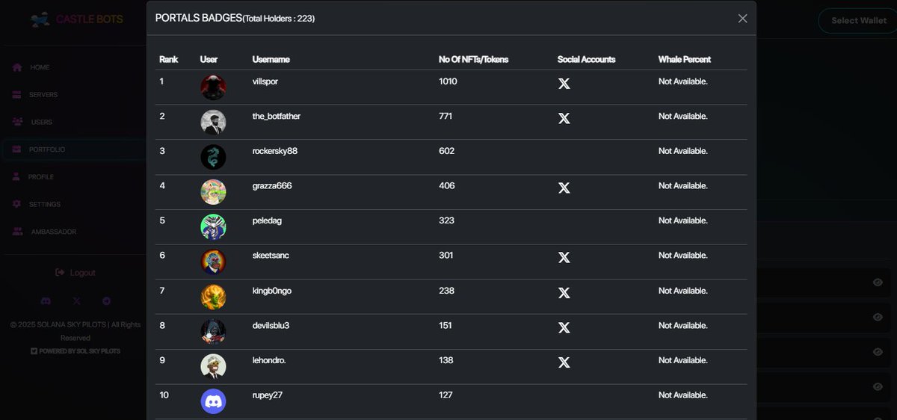This screenshot has height=420, width=897.
Task: Select the Profile menu item
Action: [x=40, y=177]
